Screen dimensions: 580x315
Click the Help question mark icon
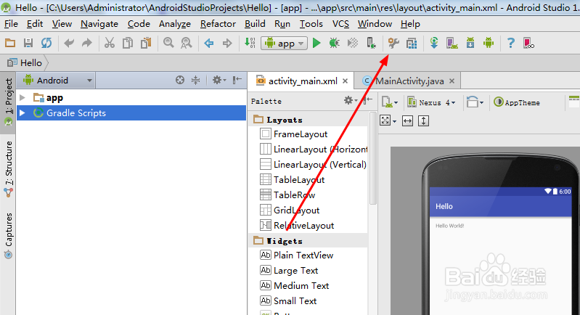click(x=511, y=44)
